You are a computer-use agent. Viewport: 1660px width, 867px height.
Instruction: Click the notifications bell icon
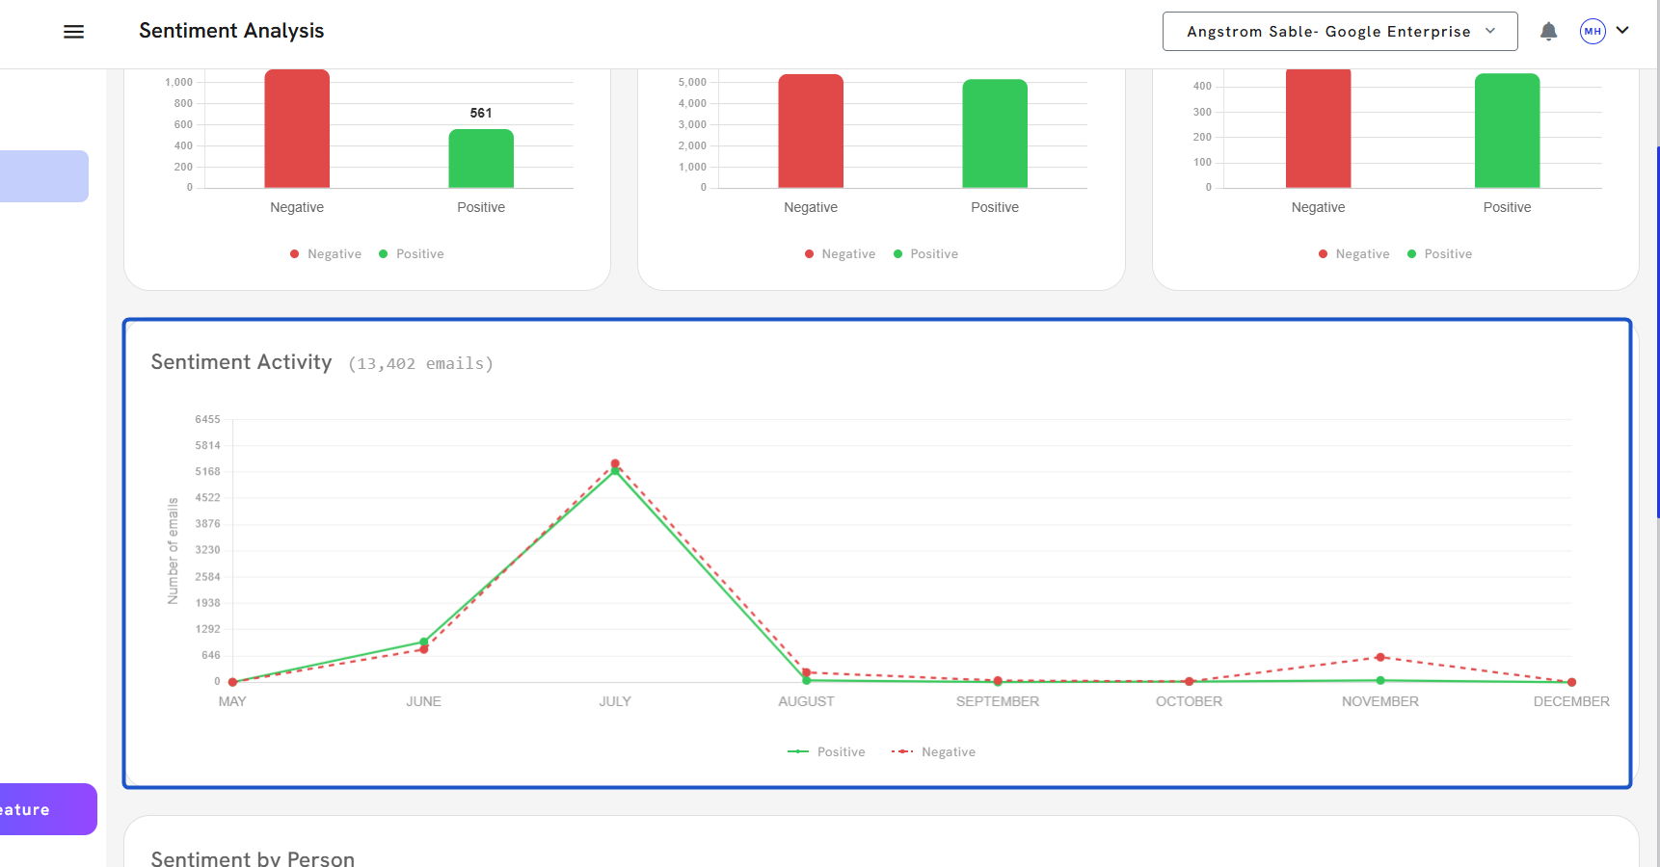pyautogui.click(x=1548, y=32)
